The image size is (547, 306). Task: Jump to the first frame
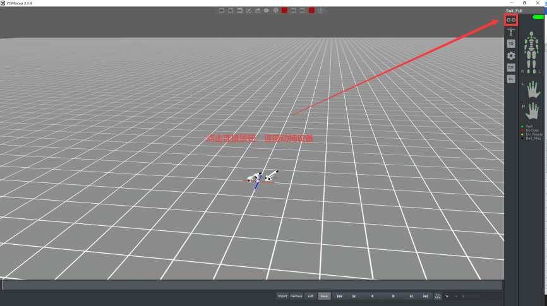pos(339,297)
